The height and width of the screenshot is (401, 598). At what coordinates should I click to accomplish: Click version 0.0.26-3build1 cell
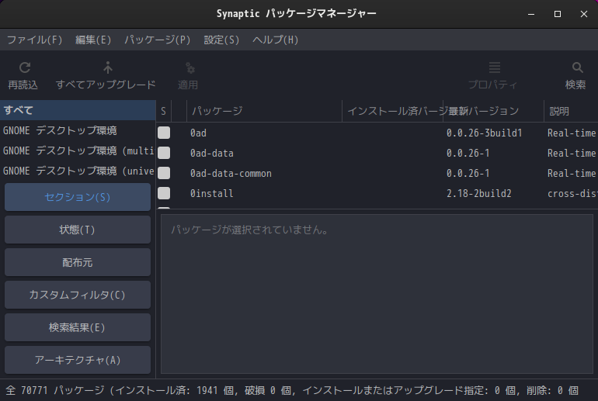click(485, 133)
